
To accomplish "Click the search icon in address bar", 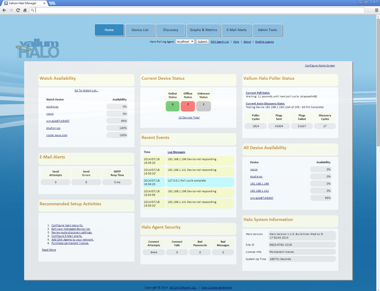I will point(32,10).
